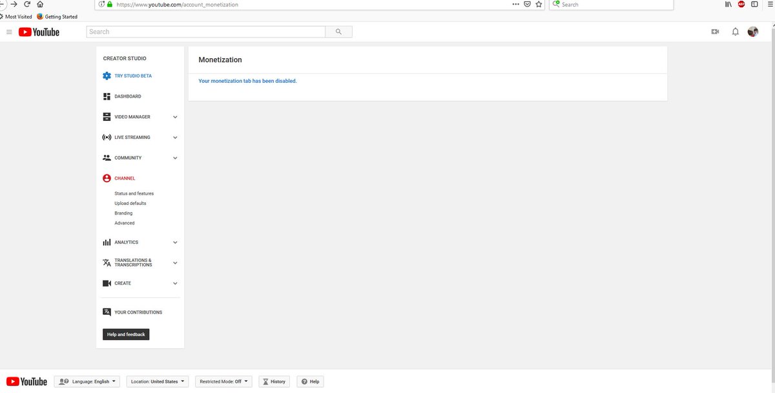This screenshot has width=775, height=393.
Task: Open the notifications bell
Action: coord(735,32)
